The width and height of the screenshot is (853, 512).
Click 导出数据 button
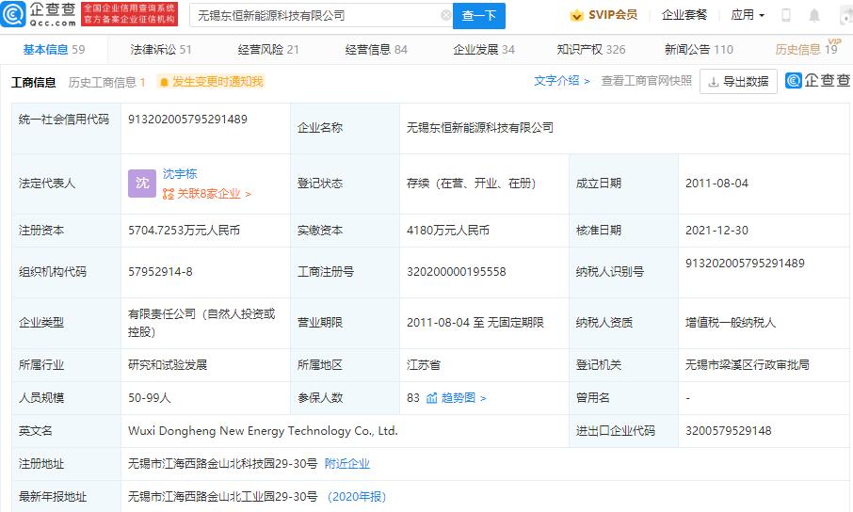[x=738, y=82]
